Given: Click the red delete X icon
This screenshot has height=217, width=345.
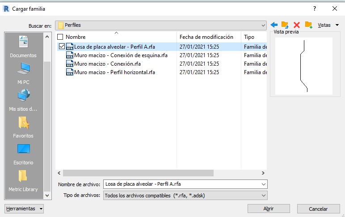Looking at the screenshot, I should coord(296,25).
